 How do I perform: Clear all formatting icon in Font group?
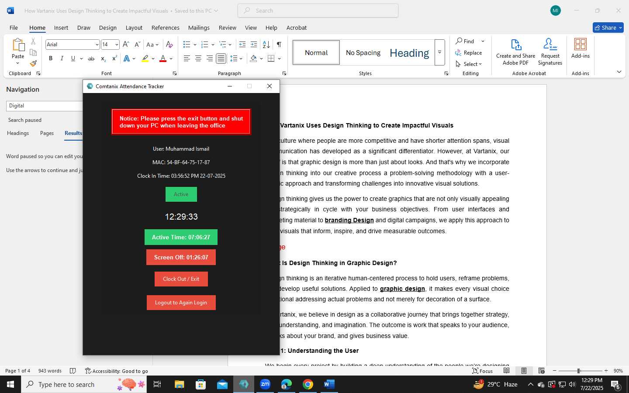click(x=169, y=45)
